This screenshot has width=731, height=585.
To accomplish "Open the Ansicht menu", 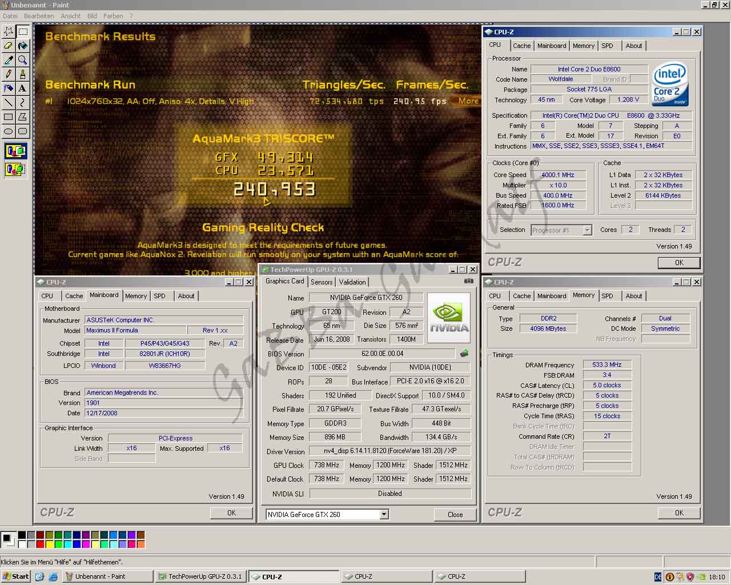I will 71,16.
